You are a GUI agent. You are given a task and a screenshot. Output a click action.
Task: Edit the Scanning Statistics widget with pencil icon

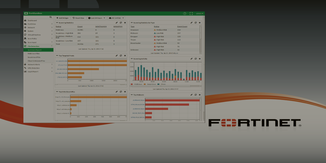pos(117,23)
